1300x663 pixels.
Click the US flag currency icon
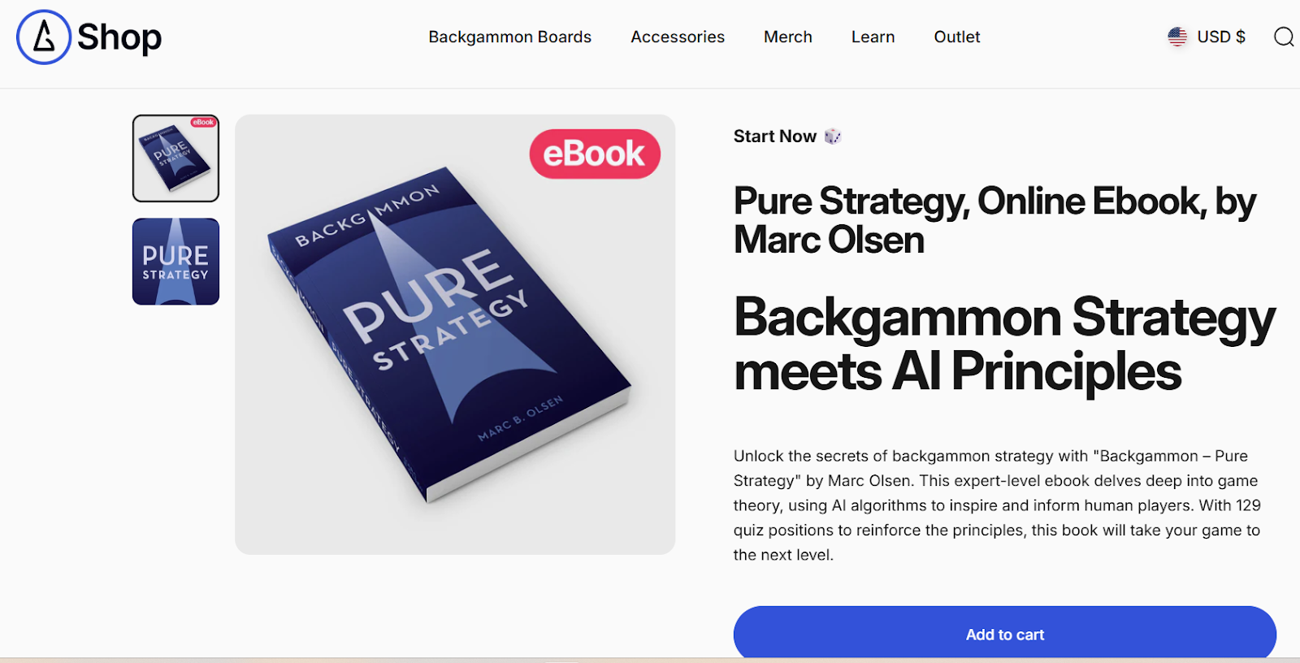1177,37
